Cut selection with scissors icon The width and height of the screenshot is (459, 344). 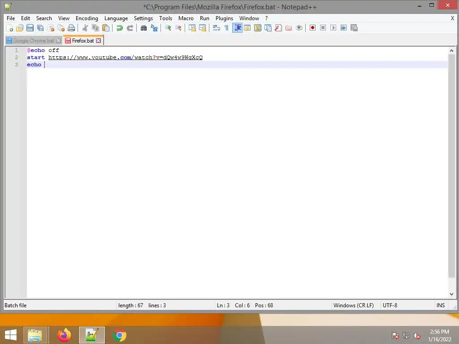[x=85, y=28]
